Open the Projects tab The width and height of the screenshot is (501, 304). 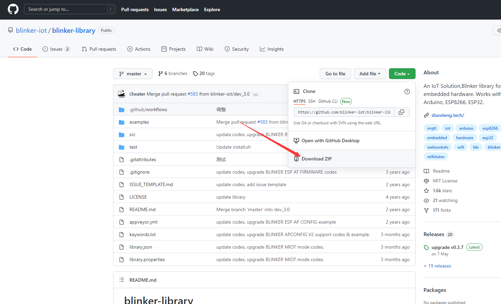pos(174,49)
